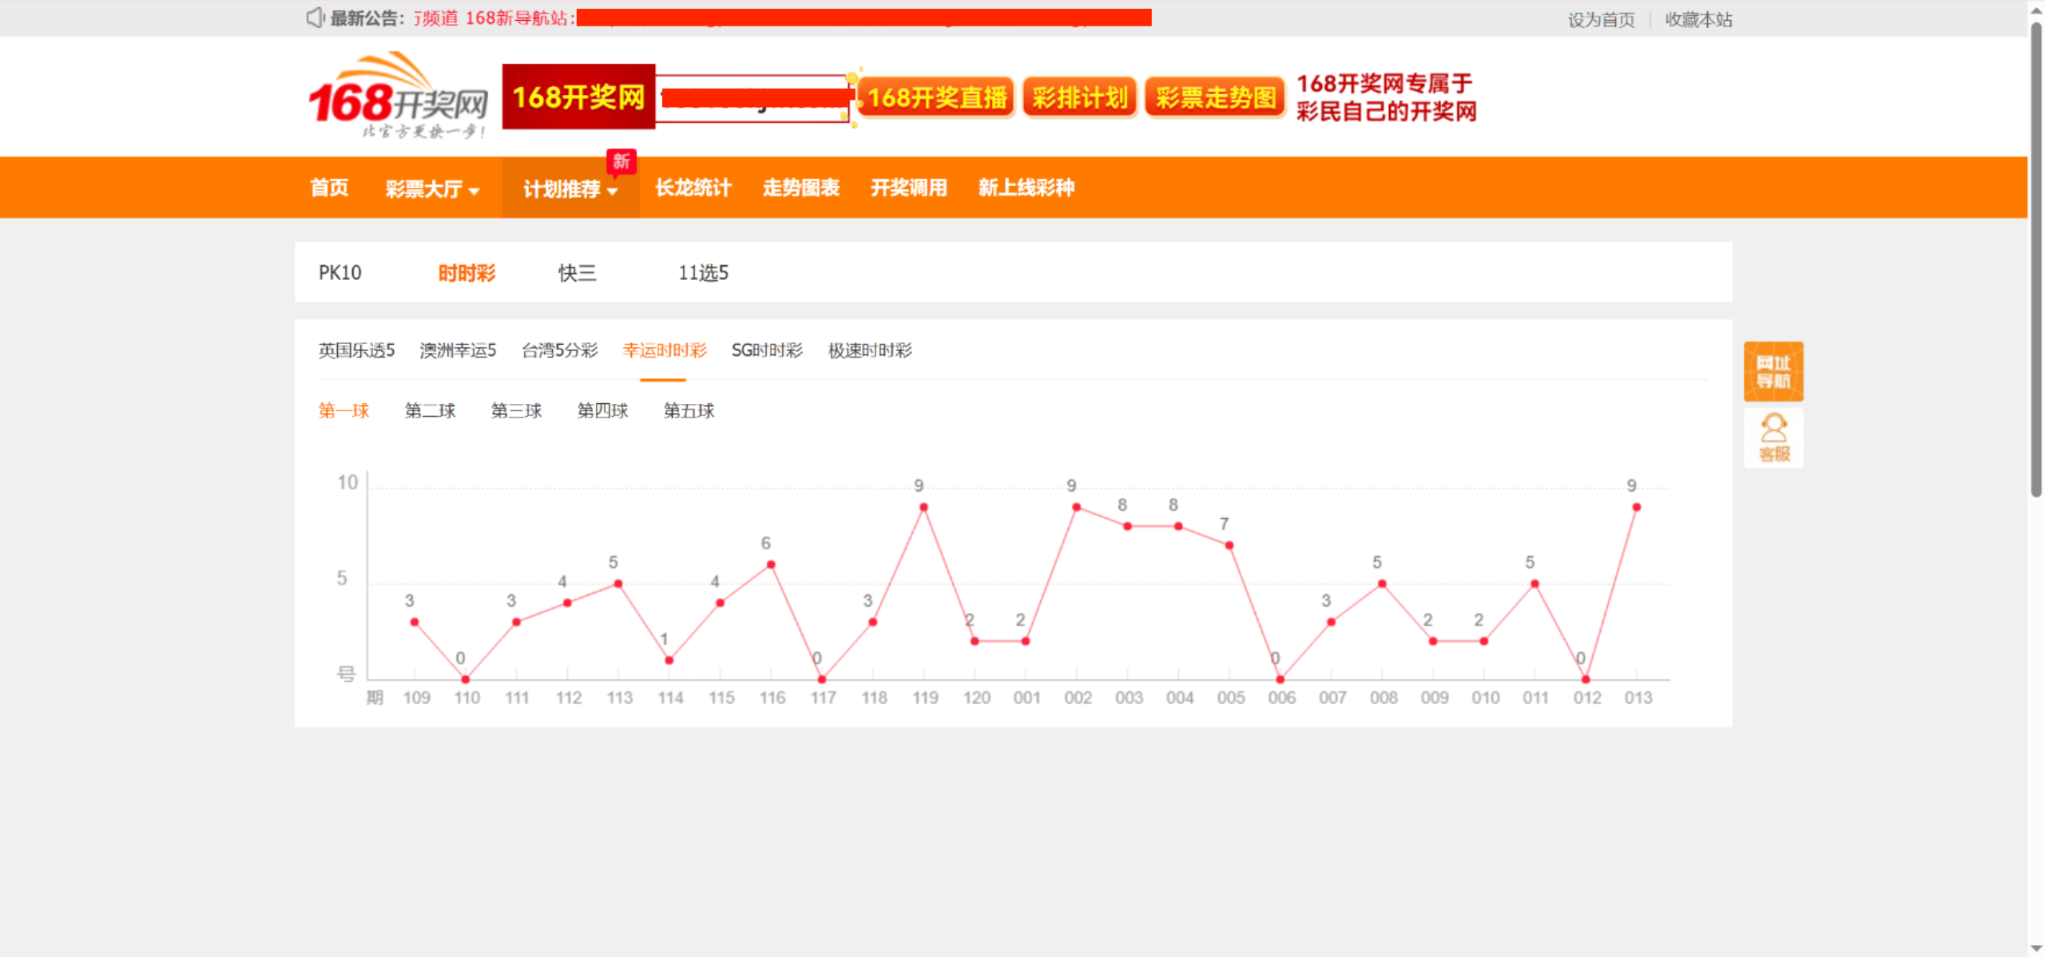Expand the 彩票大厅 dropdown menu
2045x957 pixels.
pyautogui.click(x=432, y=189)
